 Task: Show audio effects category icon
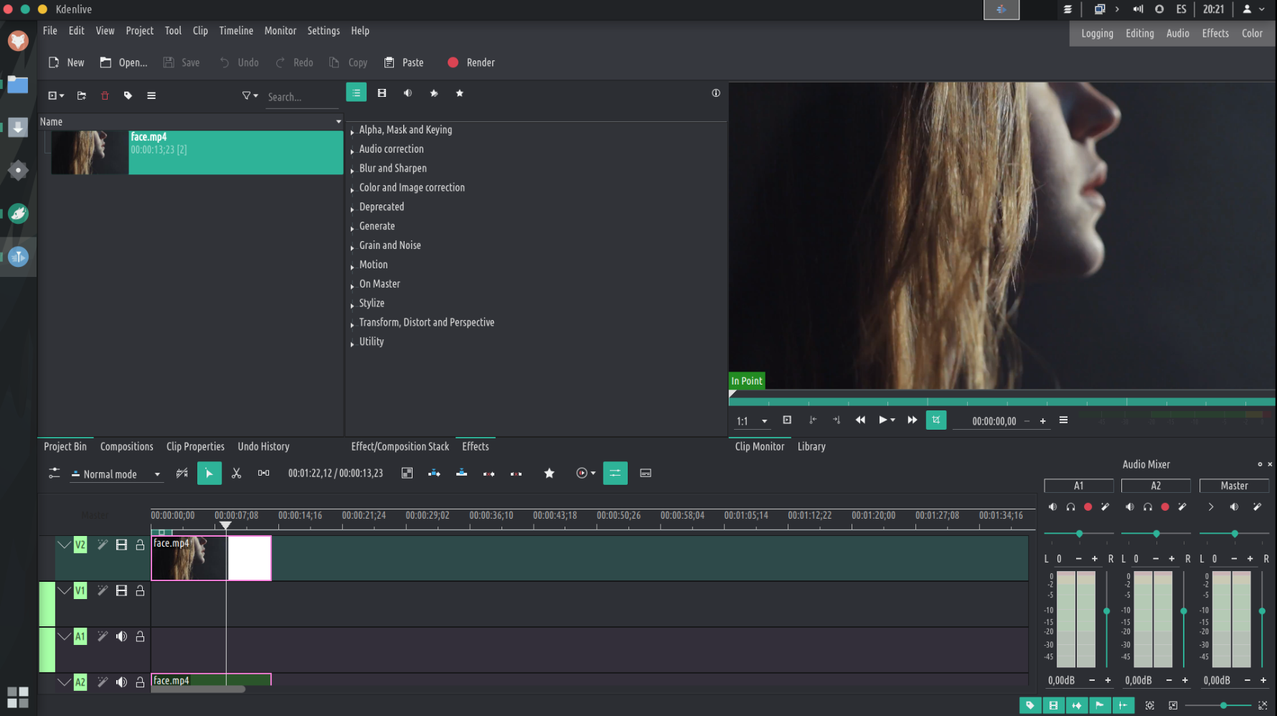point(407,93)
